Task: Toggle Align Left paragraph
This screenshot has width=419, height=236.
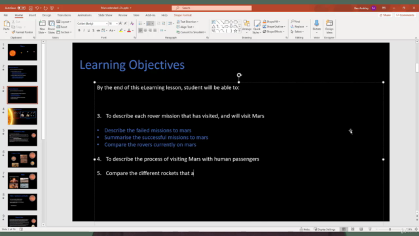Action: [x=140, y=31]
